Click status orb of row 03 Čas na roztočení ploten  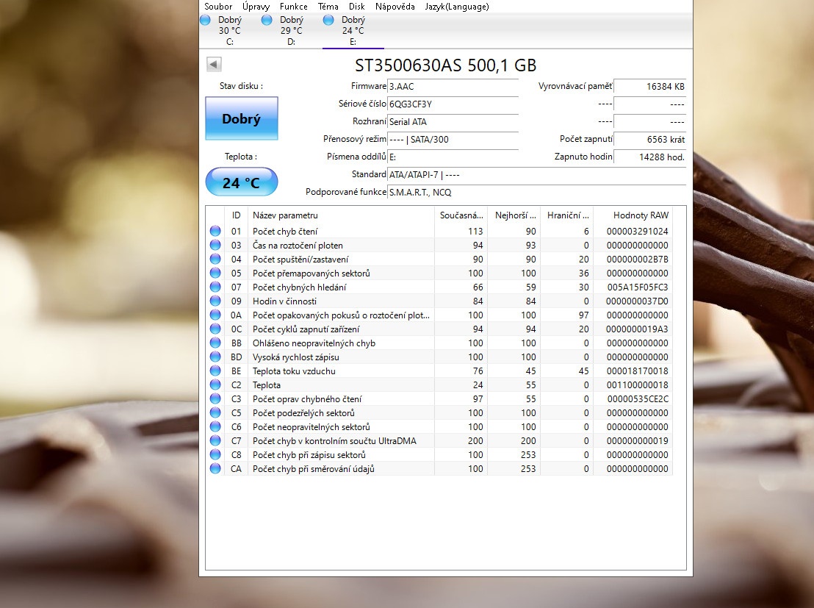click(x=215, y=245)
